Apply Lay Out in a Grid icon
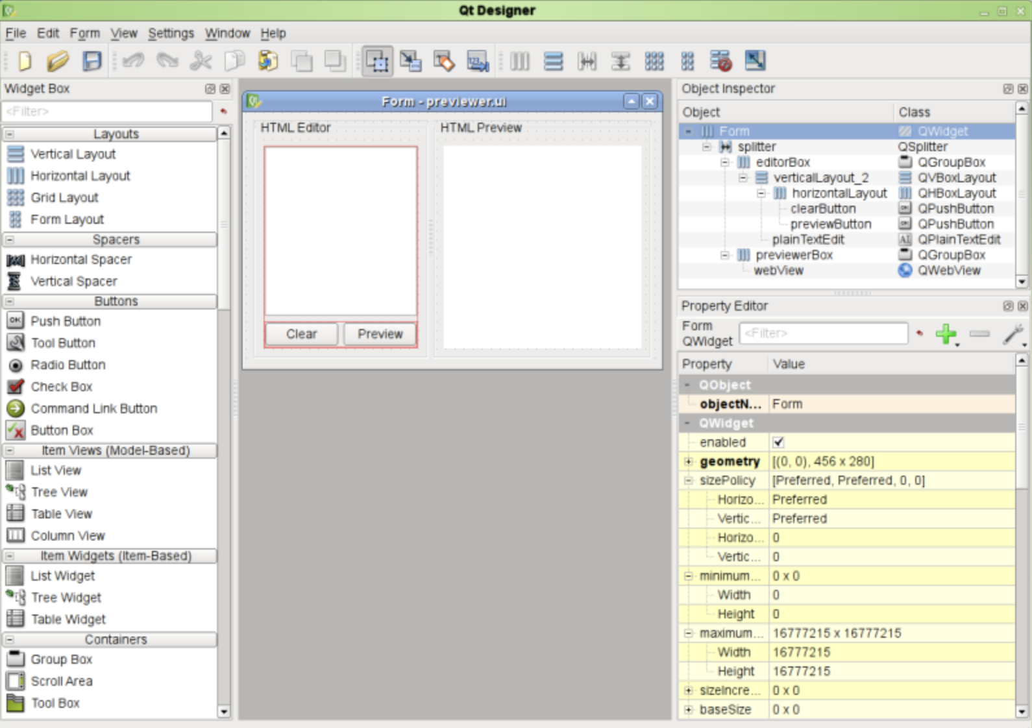Screen dimensions: 1032x728 pyautogui.click(x=654, y=61)
